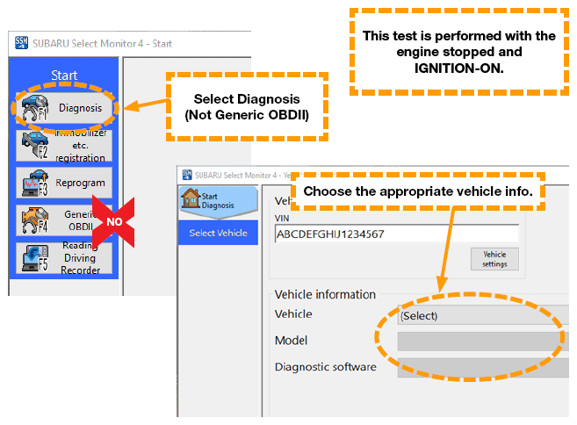Open the Model dropdown field
Viewport: 577px width, 425px height.
coord(483,341)
